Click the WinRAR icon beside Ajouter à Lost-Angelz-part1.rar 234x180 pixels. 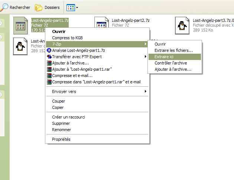coord(49,69)
